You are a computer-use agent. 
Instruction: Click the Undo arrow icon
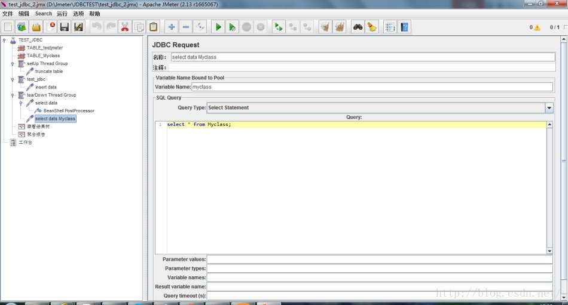[x=96, y=27]
